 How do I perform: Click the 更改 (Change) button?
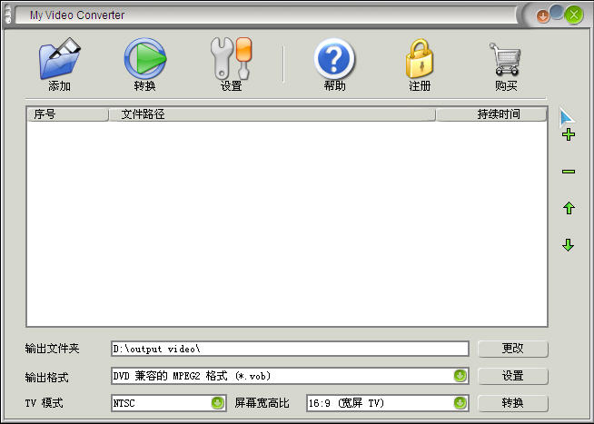(x=513, y=349)
